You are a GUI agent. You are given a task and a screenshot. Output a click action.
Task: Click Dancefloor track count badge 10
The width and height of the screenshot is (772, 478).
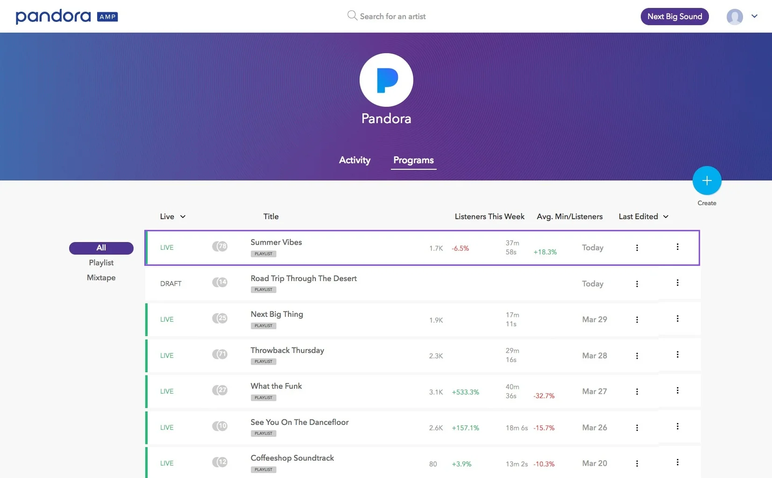(220, 426)
